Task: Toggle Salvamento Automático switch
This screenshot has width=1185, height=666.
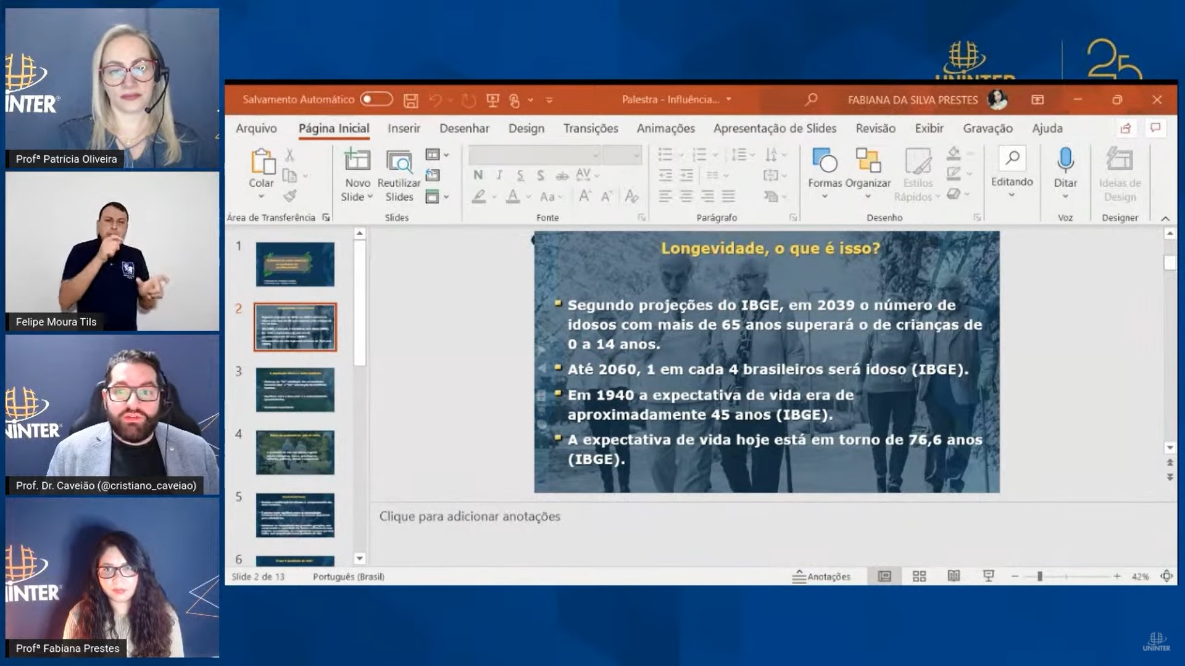Action: tap(376, 99)
